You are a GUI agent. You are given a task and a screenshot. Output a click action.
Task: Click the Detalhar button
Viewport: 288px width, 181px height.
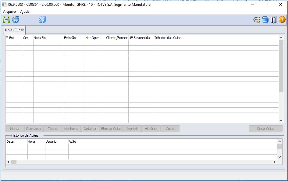(90, 129)
